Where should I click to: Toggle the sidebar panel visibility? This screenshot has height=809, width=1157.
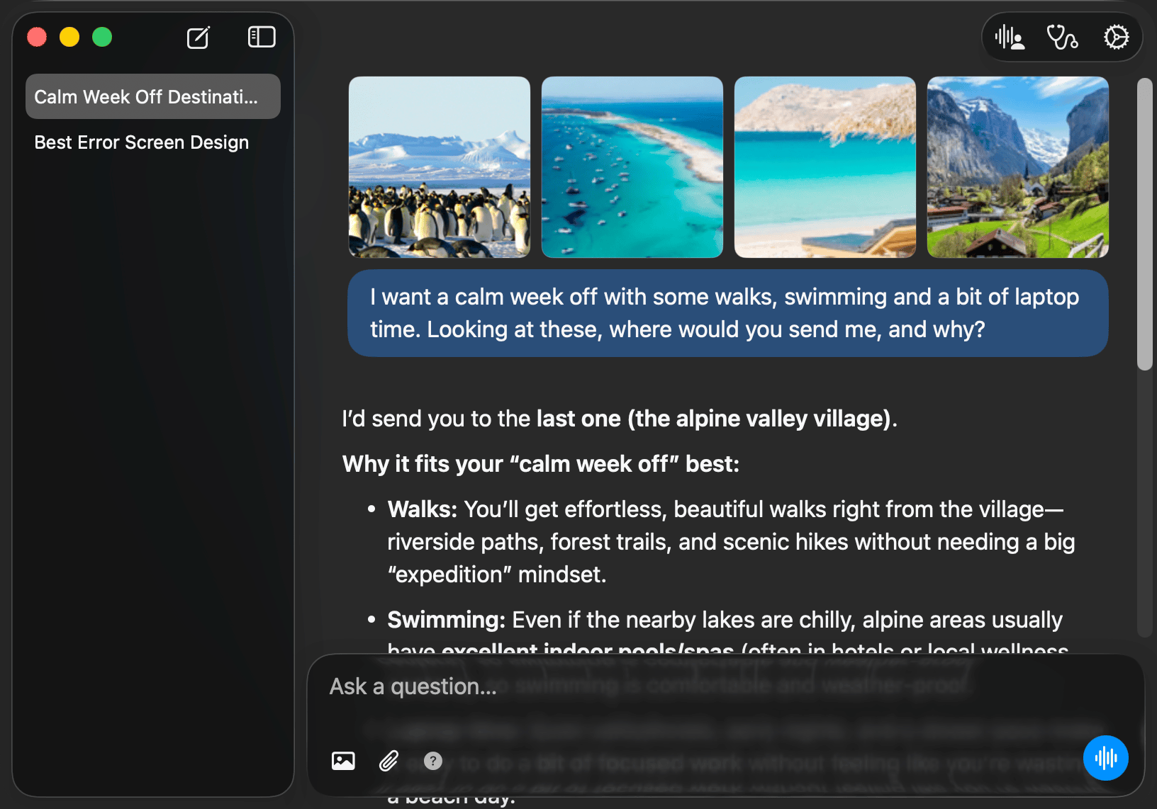262,37
